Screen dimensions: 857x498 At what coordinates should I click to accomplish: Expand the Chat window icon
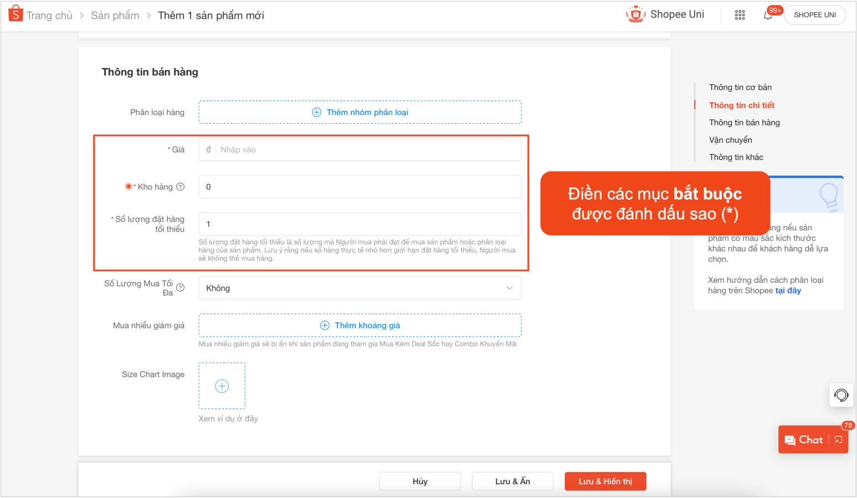click(838, 440)
